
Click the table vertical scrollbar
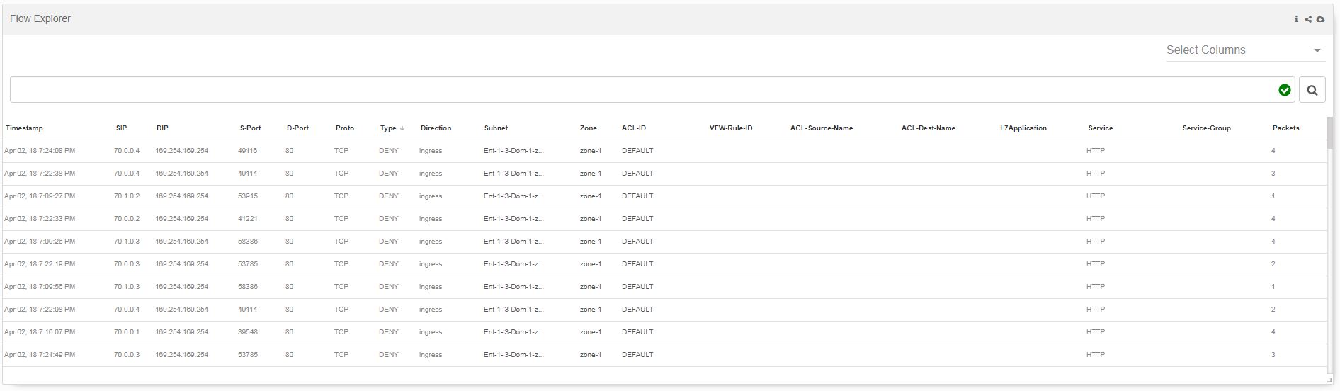[1330, 135]
